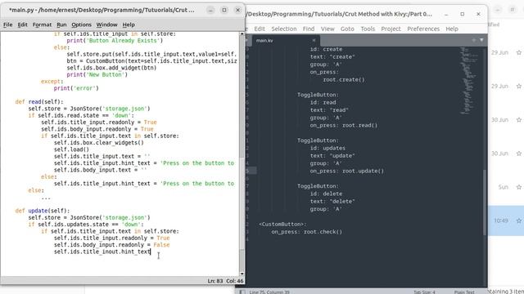Click the Col: 46 status in IDLE
Screen dimensions: 524x294
235,281
